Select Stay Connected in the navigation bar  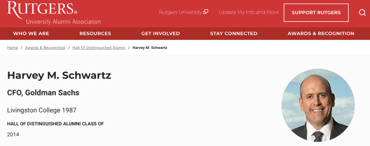(x=234, y=33)
